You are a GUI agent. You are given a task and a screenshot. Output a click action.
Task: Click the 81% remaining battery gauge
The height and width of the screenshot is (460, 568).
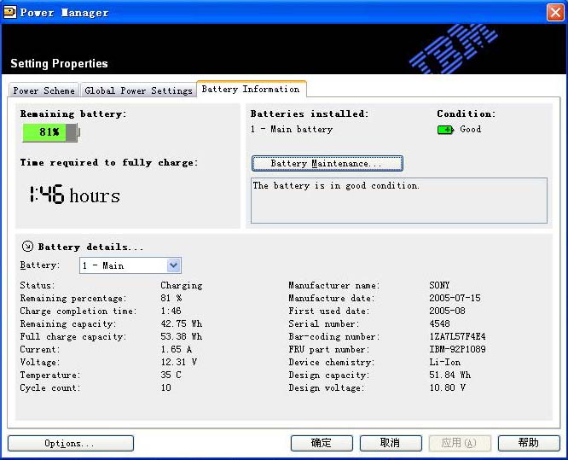coord(50,132)
